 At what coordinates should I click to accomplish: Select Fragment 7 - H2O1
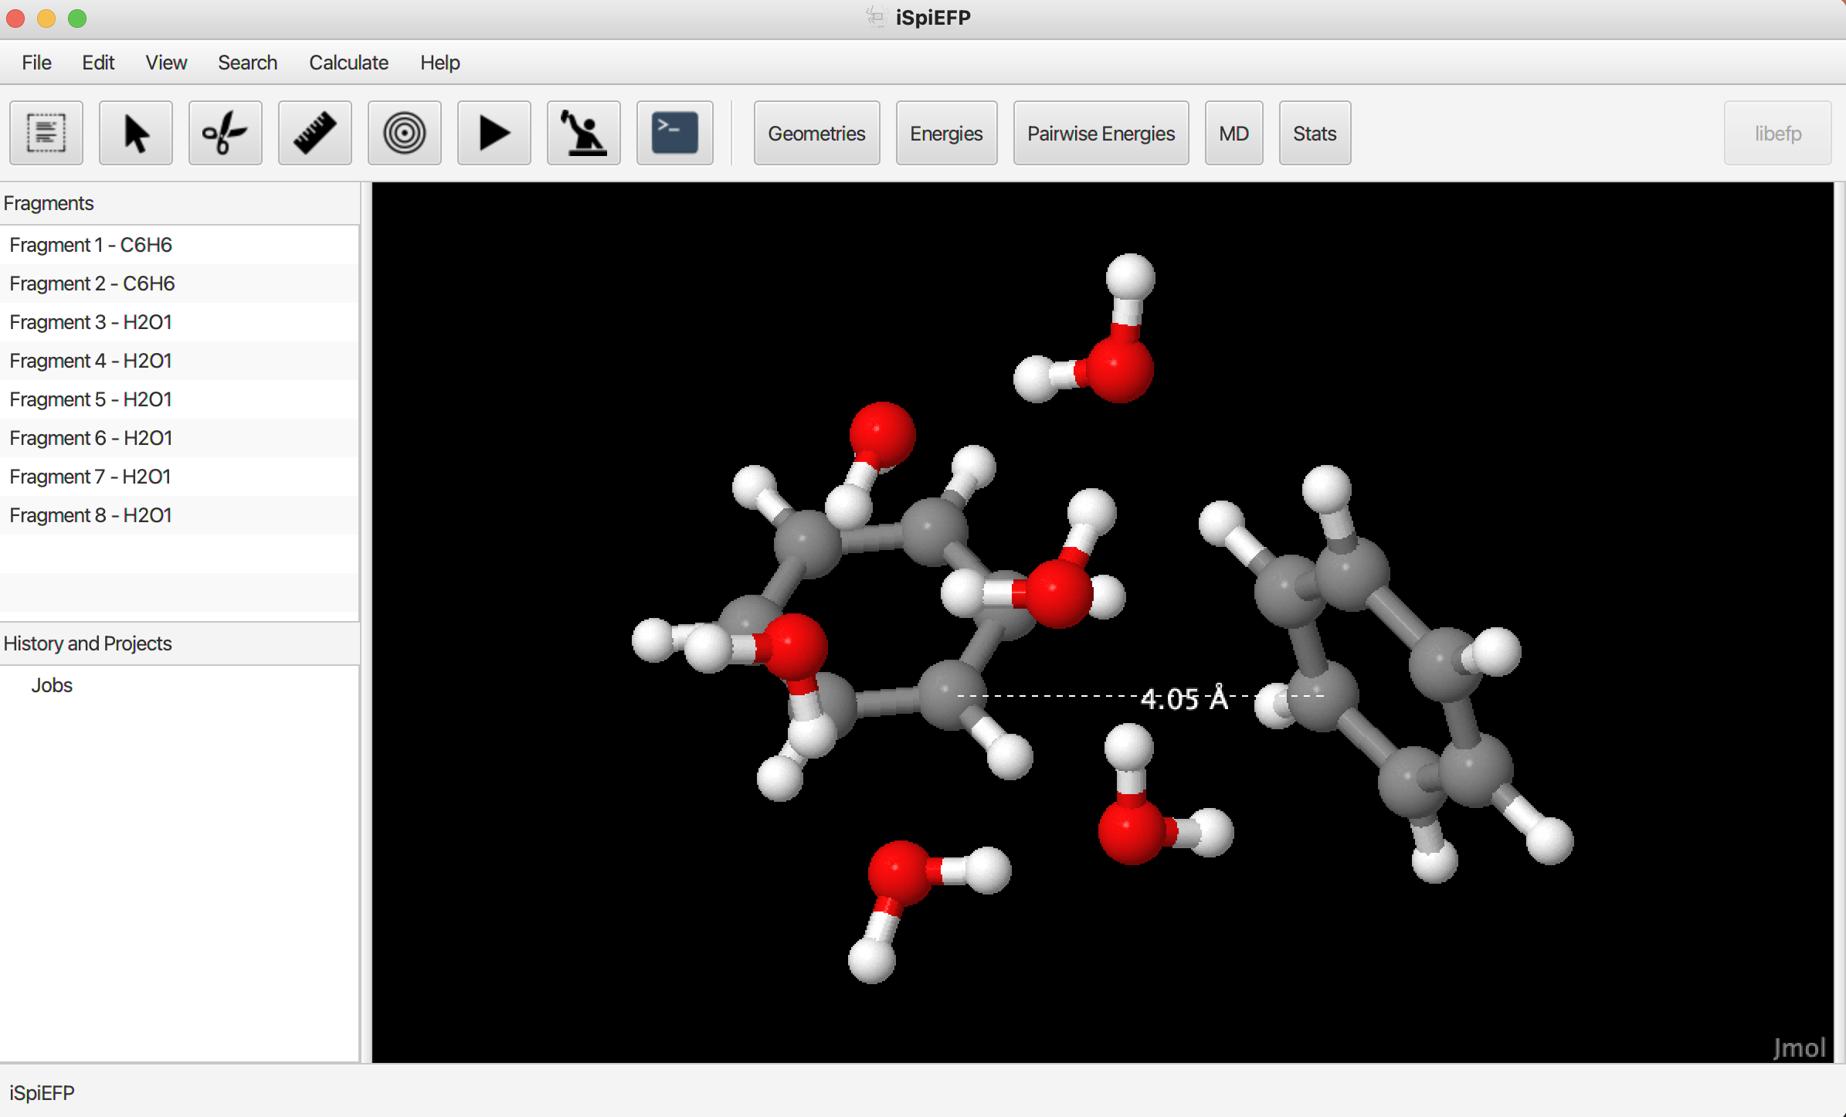[x=179, y=477]
